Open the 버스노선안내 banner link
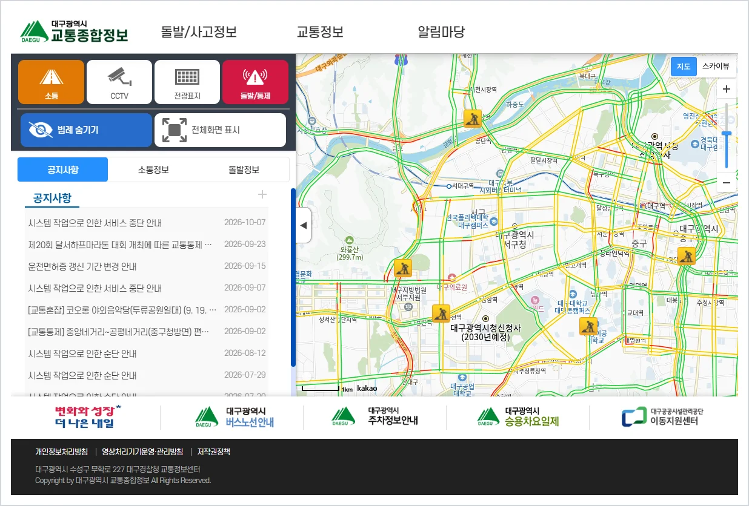 pos(235,416)
